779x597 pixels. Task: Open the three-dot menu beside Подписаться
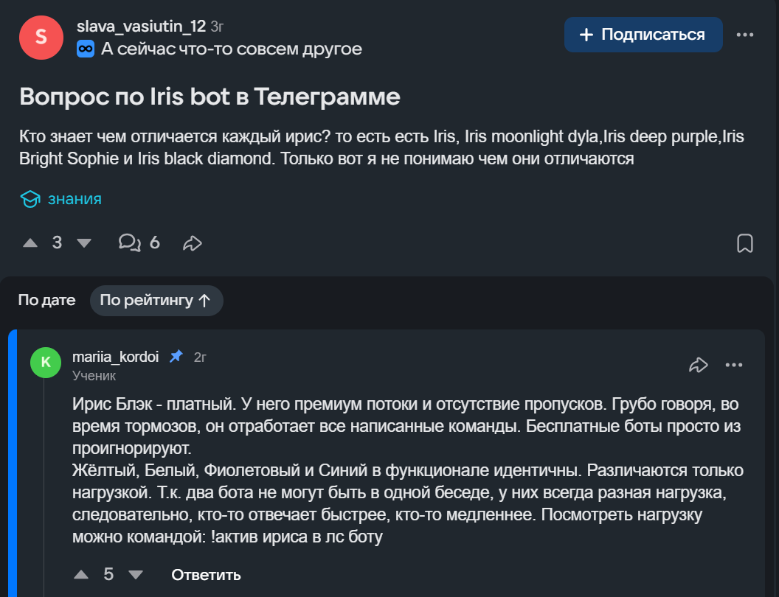(745, 35)
